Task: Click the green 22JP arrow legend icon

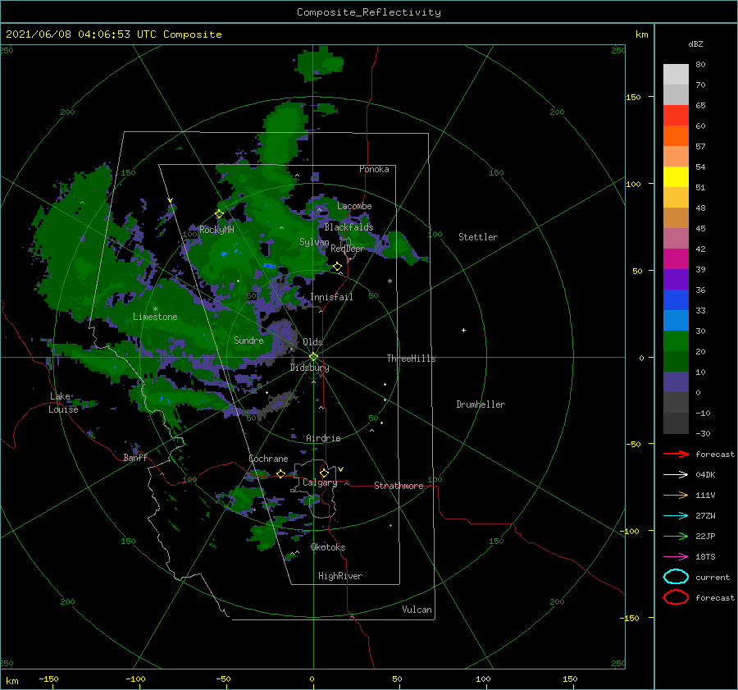Action: point(676,536)
